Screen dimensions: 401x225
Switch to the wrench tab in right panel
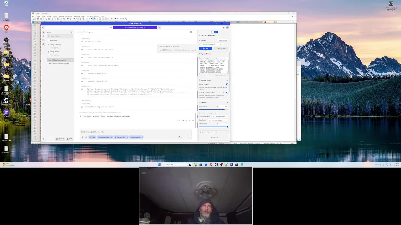coord(212,32)
